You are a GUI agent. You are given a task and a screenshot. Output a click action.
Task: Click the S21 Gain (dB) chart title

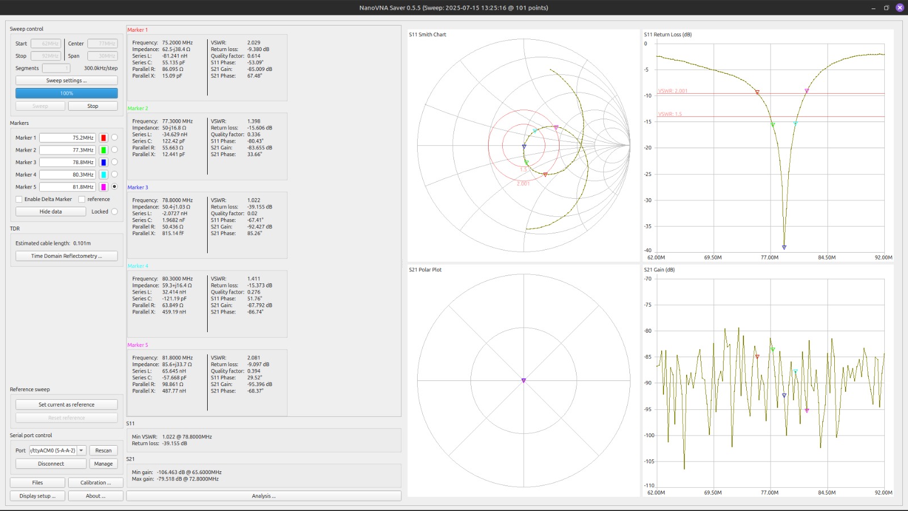pos(659,270)
